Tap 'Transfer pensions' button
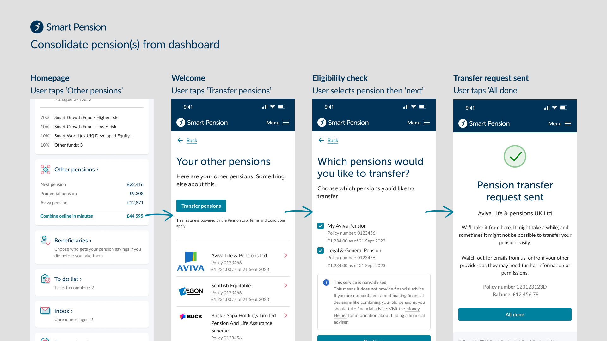Image resolution: width=607 pixels, height=341 pixels. [201, 206]
